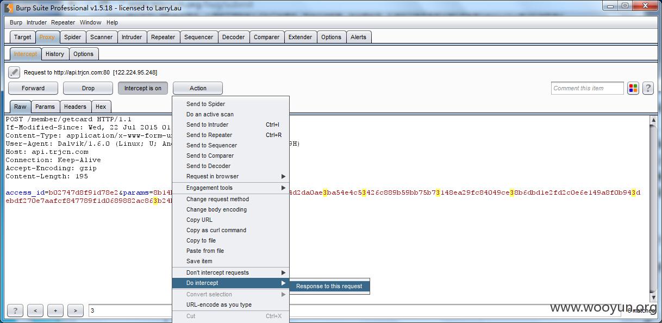Go to previous search match button

point(35,310)
